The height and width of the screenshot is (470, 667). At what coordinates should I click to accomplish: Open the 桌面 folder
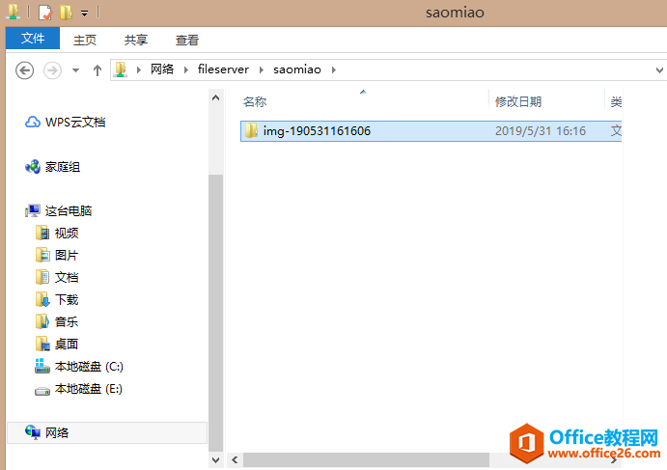click(x=67, y=344)
